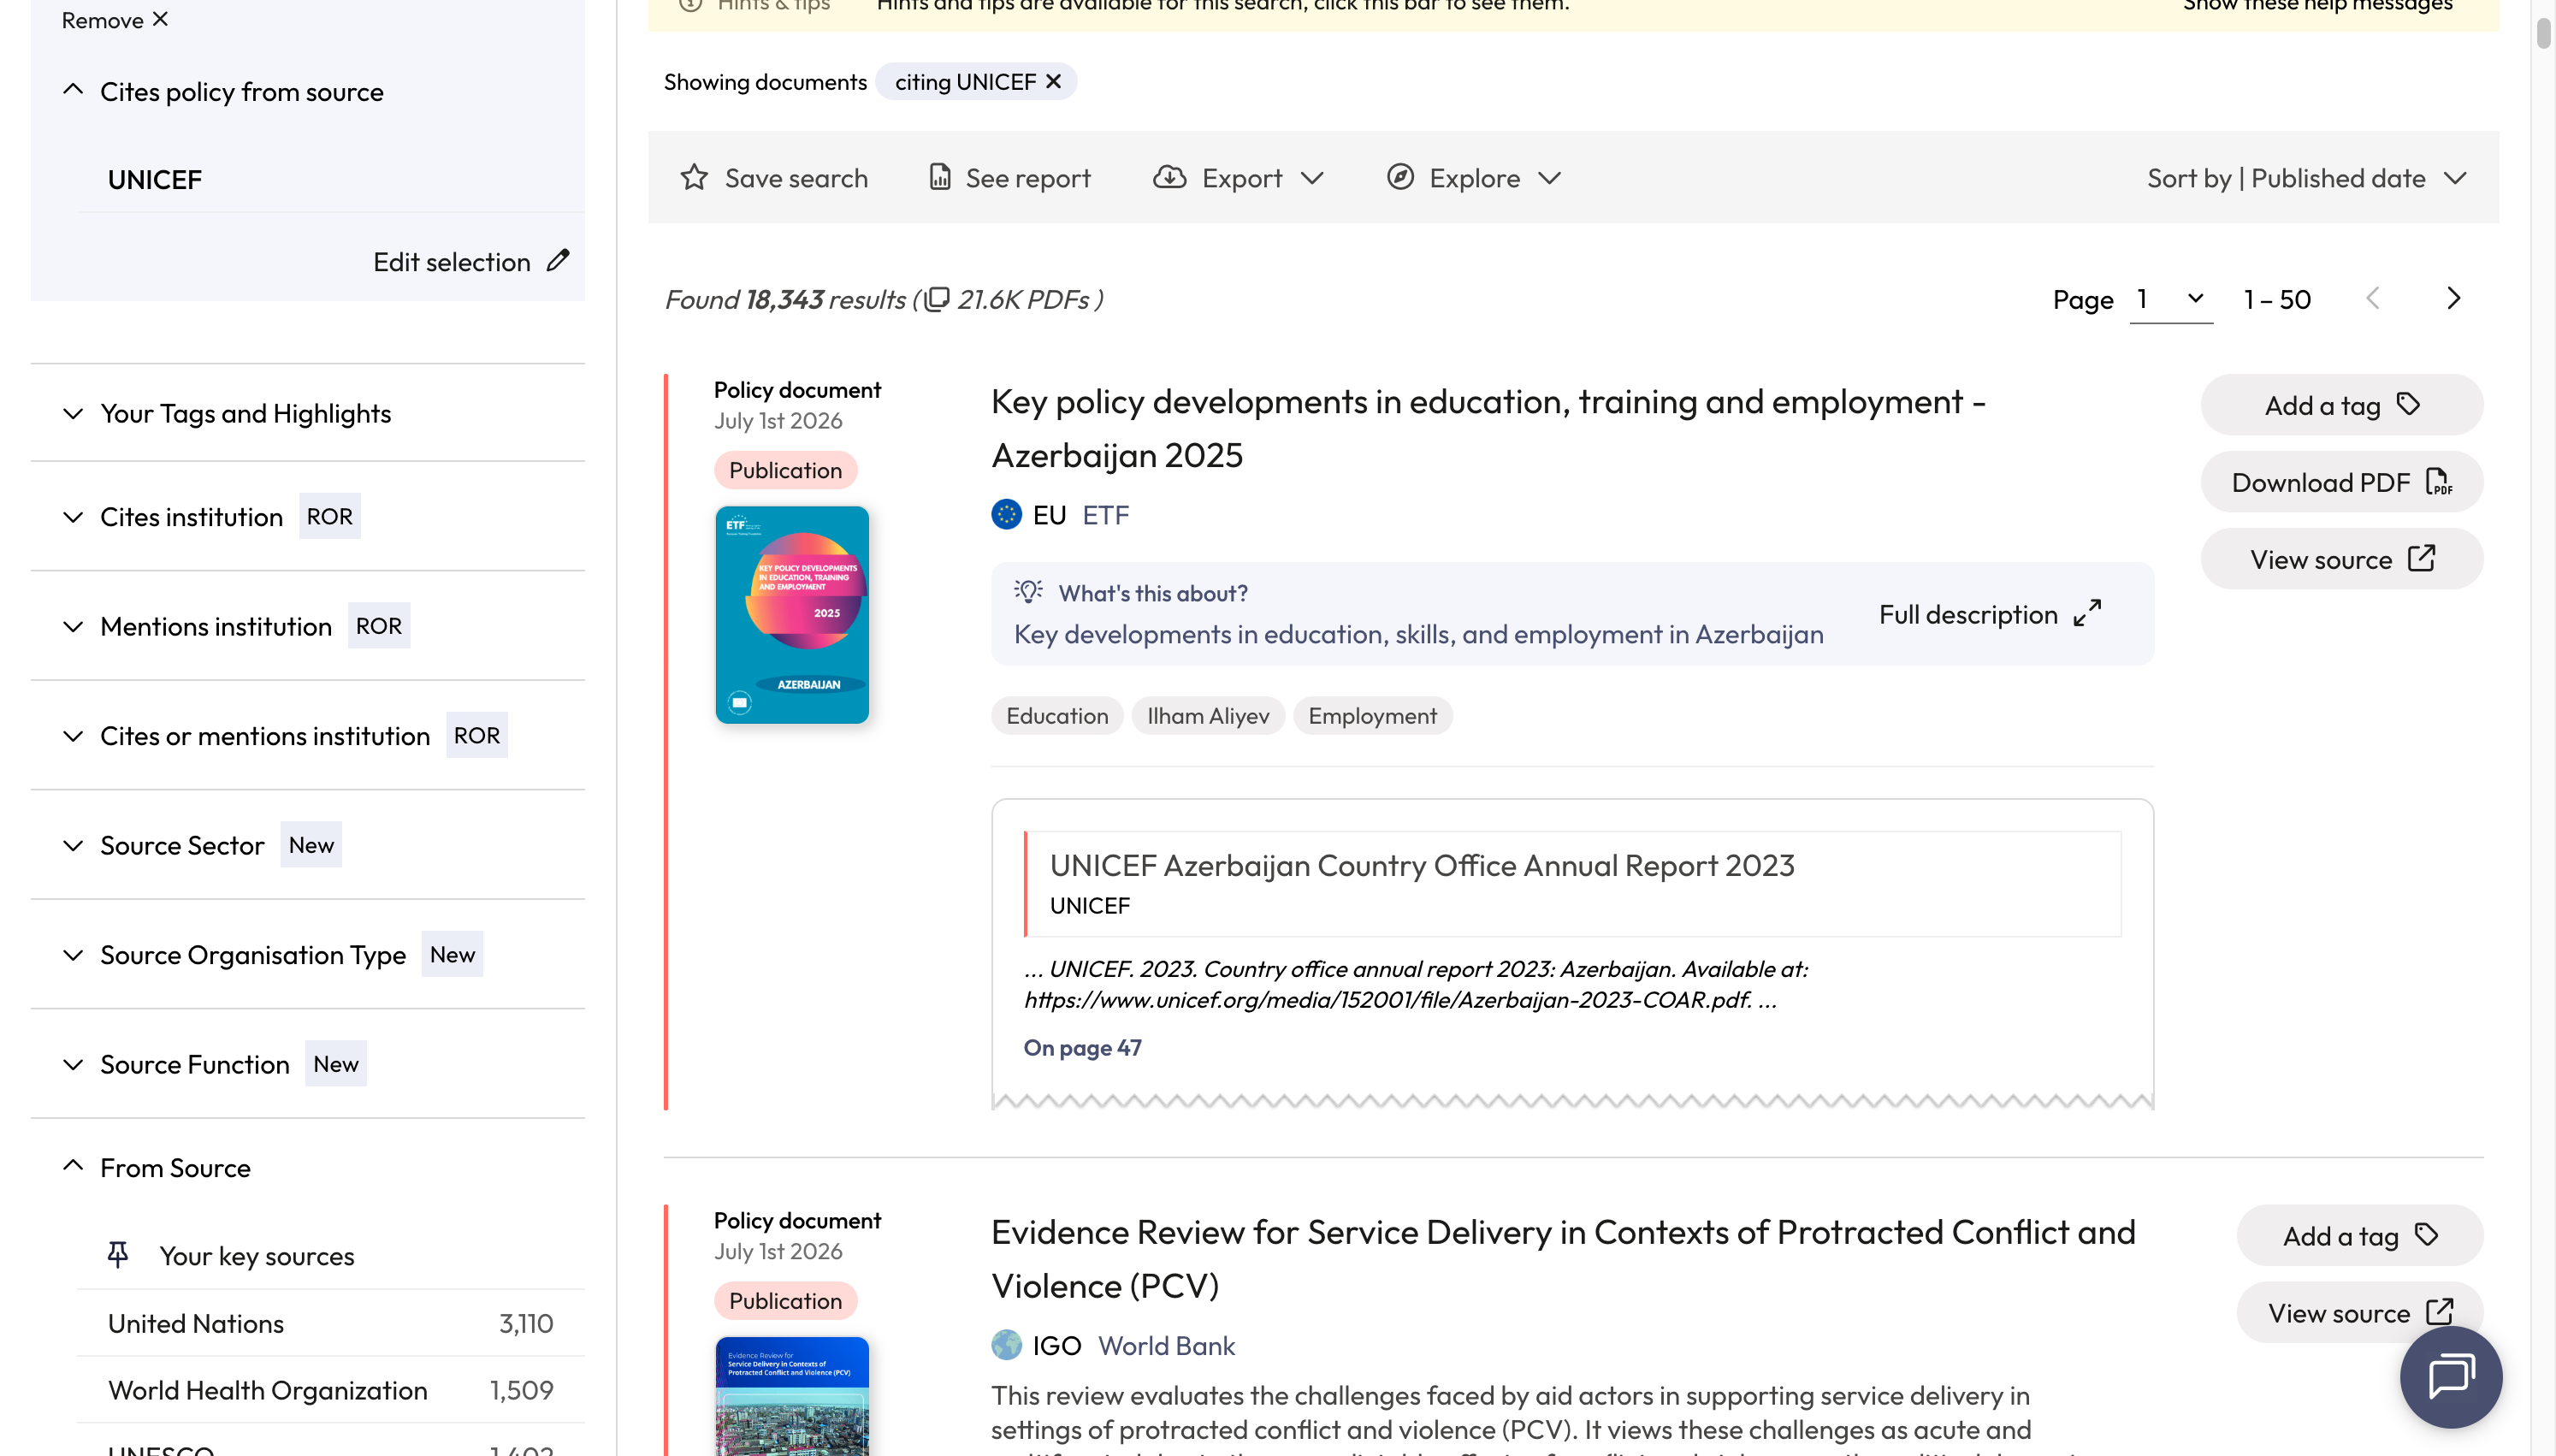Click Download PDF button
Screen dimensions: 2556x1456
tap(2341, 482)
